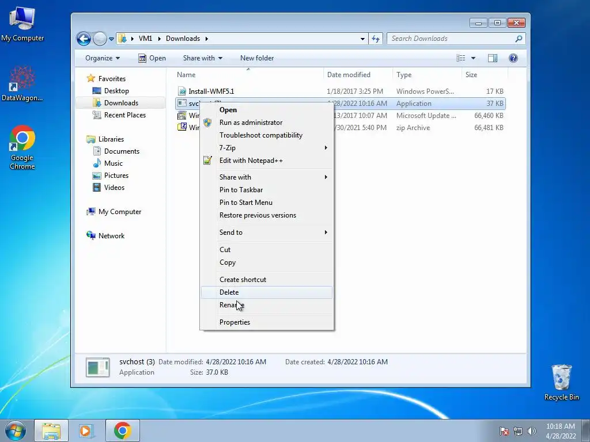Screen dimensions: 590x442
Task: Show the preview pane
Action: coord(492,58)
